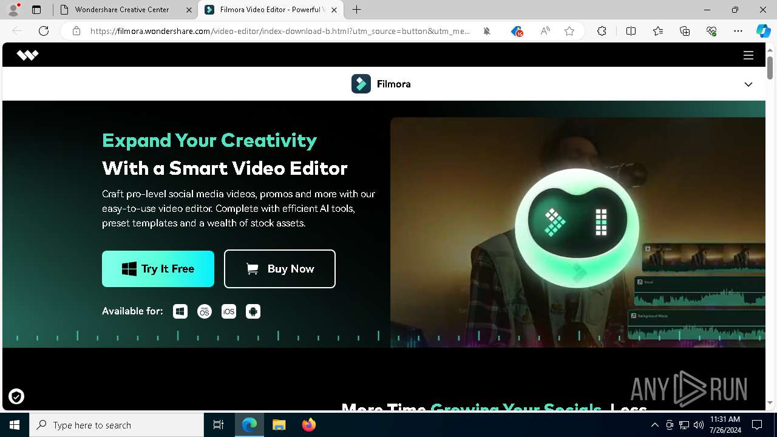Viewport: 777px width, 437px height.
Task: Add this page to favorites star
Action: point(569,31)
